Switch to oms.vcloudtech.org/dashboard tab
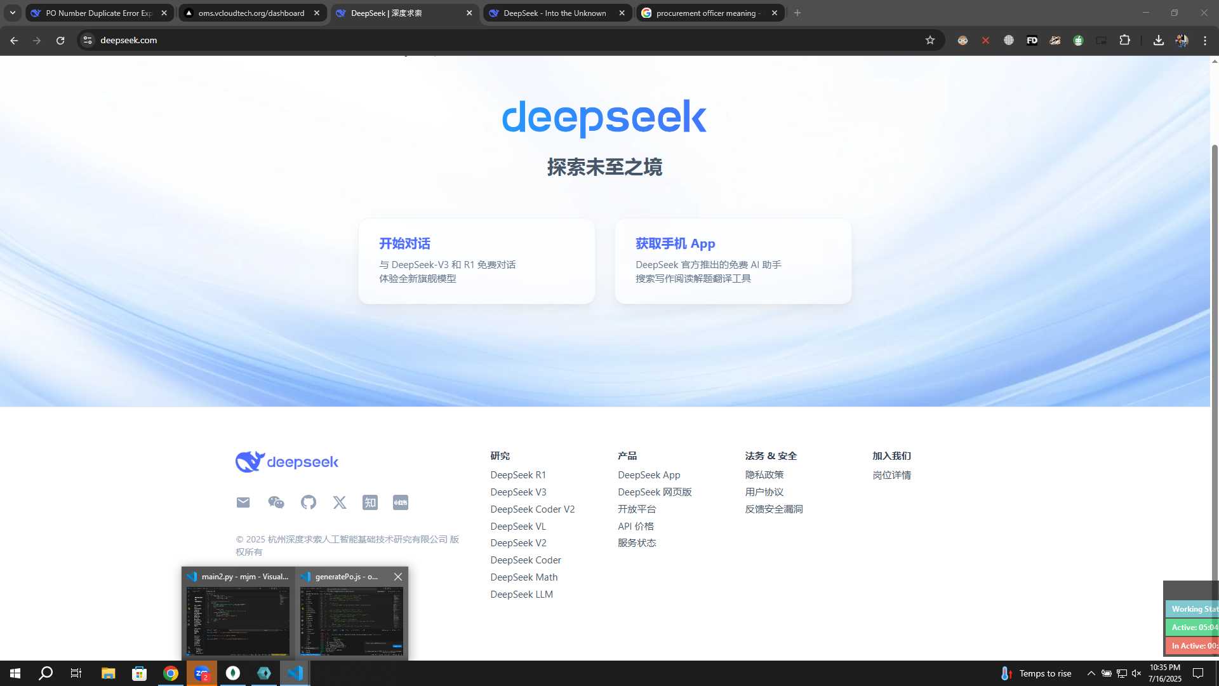 tap(251, 13)
